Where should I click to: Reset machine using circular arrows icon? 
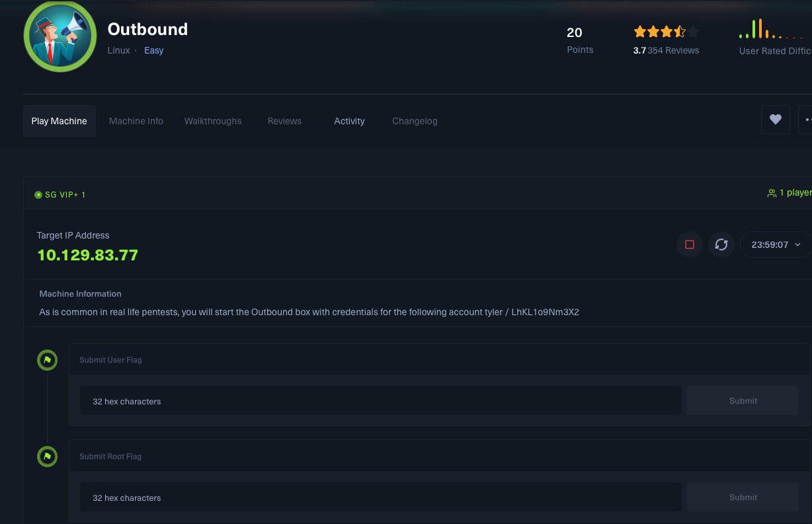[x=721, y=244]
